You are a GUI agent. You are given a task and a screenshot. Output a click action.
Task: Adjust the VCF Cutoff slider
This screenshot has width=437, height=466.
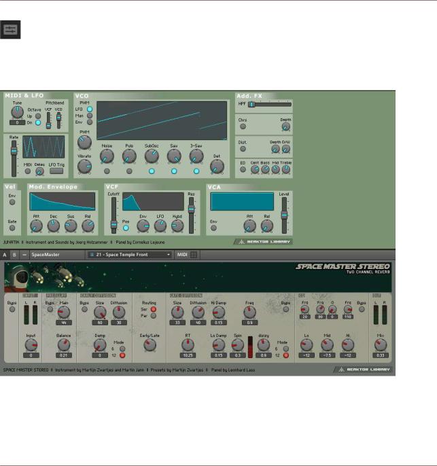point(113,215)
